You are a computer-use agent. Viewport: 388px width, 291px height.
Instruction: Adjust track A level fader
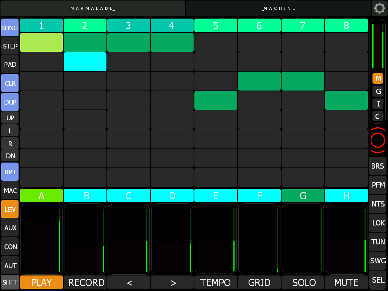tap(42, 239)
